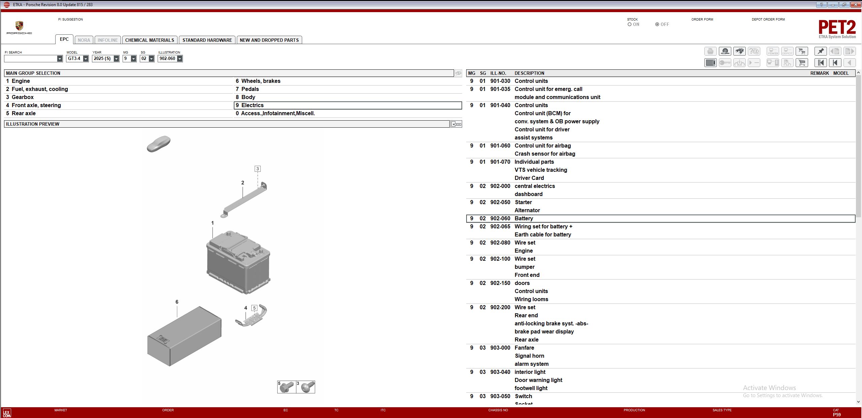Viewport: 862px width, 418px height.
Task: Enable the STOCK ON radio button
Action: (x=630, y=24)
